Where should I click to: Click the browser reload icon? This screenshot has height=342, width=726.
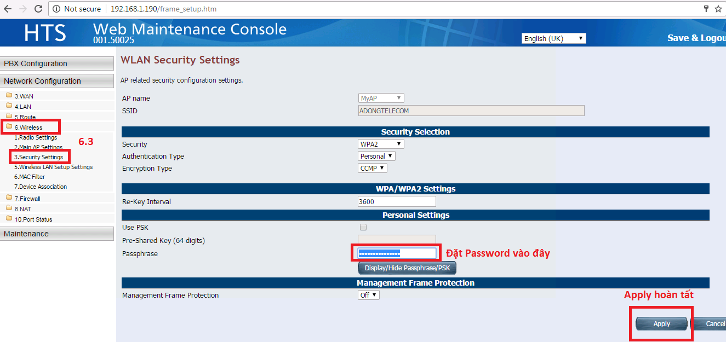pyautogui.click(x=38, y=9)
